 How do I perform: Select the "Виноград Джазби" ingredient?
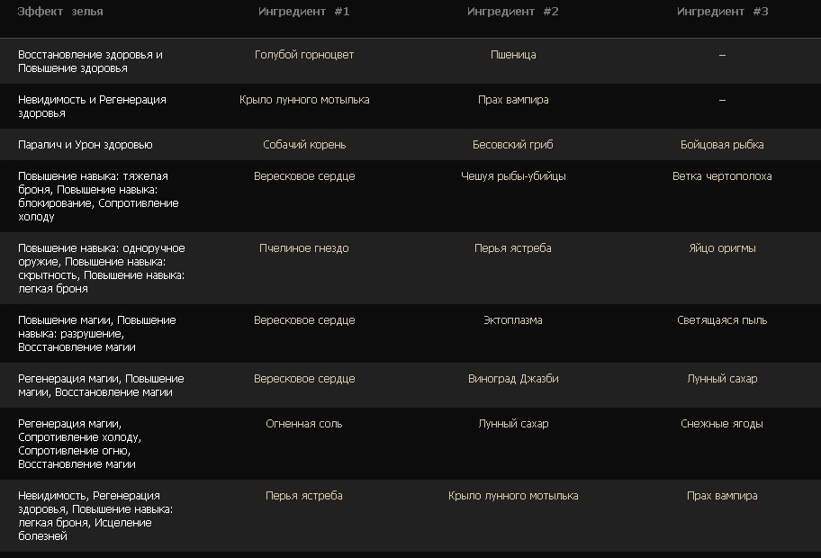point(513,379)
